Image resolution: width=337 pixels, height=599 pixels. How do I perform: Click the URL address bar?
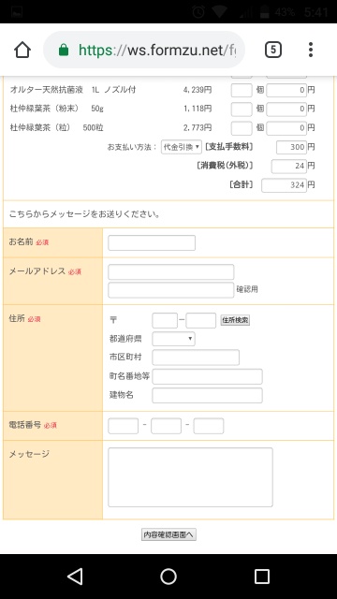click(x=144, y=50)
